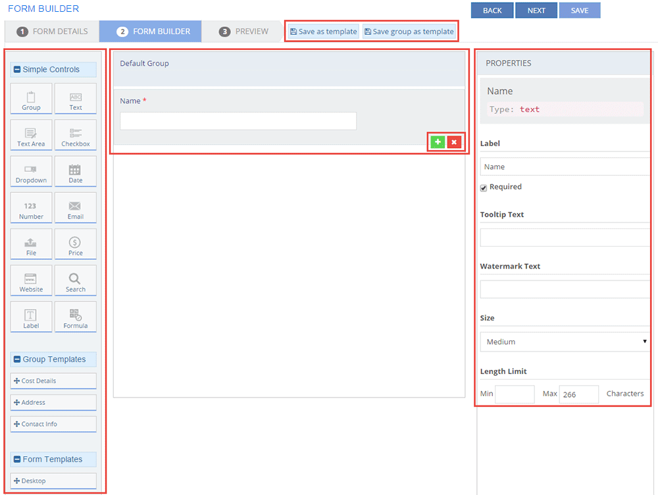This screenshot has height=495, width=658.
Task: Go to the Preview tab
Action: pos(243,32)
